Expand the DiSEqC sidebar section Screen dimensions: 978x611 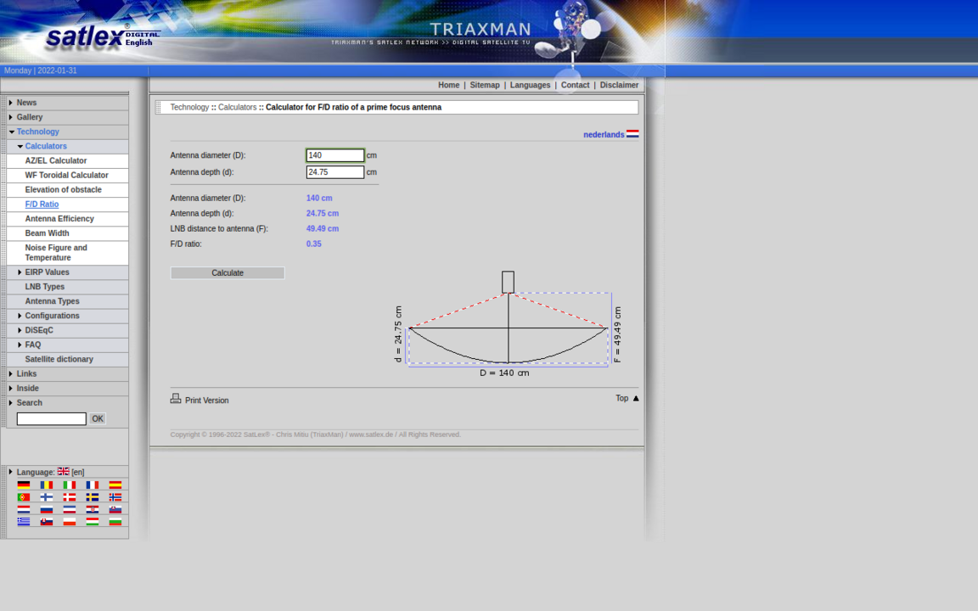point(37,330)
